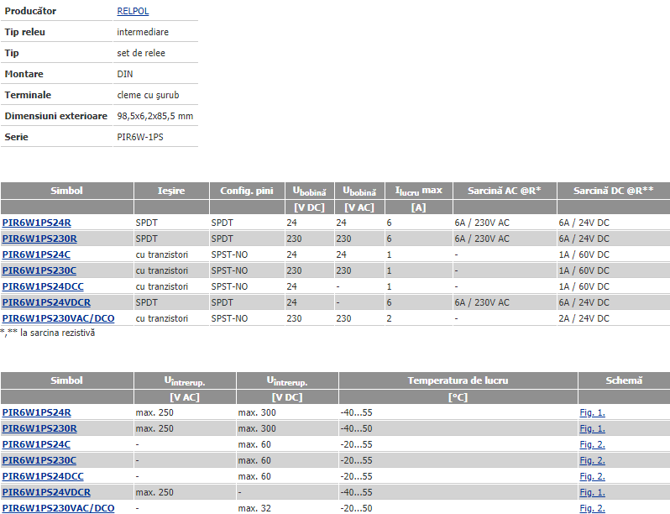Image resolution: width=670 pixels, height=514 pixels.
Task: Open PIR6W1PS230C in the second table
Action: pos(39,460)
